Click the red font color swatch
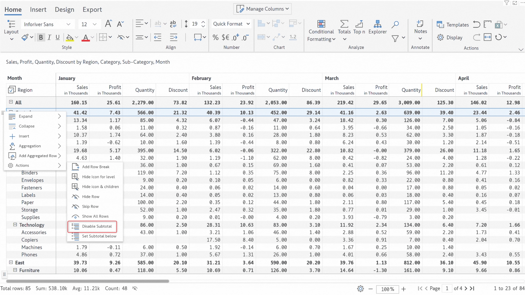Image resolution: width=525 pixels, height=295 pixels. tap(86, 38)
